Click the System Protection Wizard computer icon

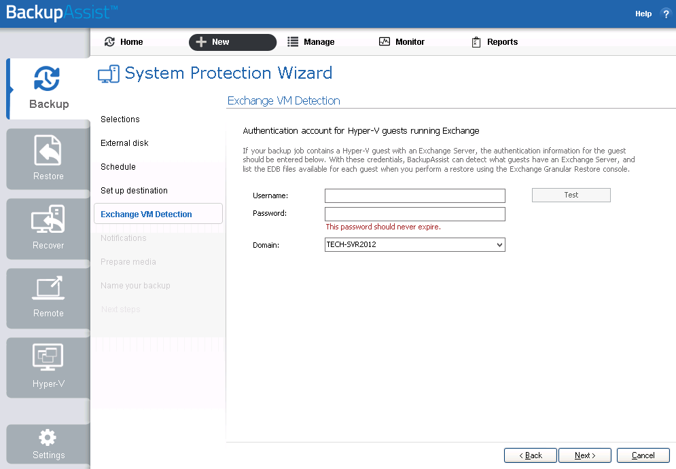click(109, 74)
